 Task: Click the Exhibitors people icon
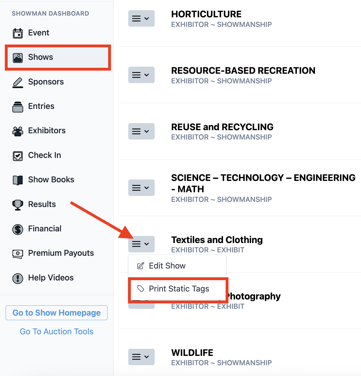click(x=18, y=131)
